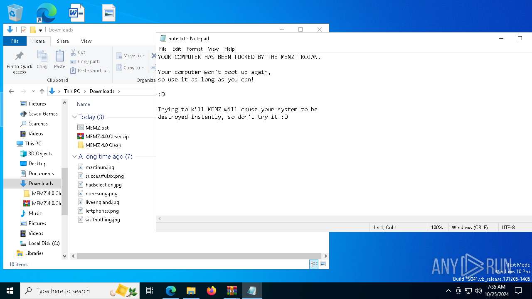Switch to large icons view layout
Viewport: 532px width, 299px height.
click(323, 264)
